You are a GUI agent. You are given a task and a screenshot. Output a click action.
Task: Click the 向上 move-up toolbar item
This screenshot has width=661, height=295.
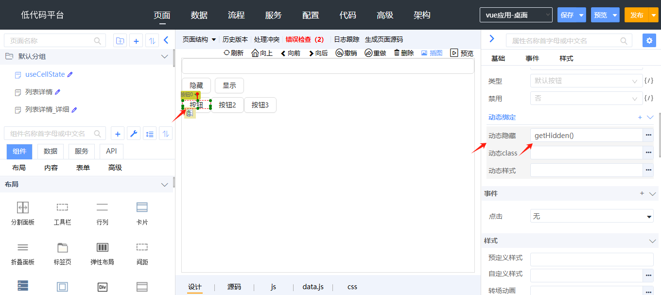pyautogui.click(x=262, y=53)
